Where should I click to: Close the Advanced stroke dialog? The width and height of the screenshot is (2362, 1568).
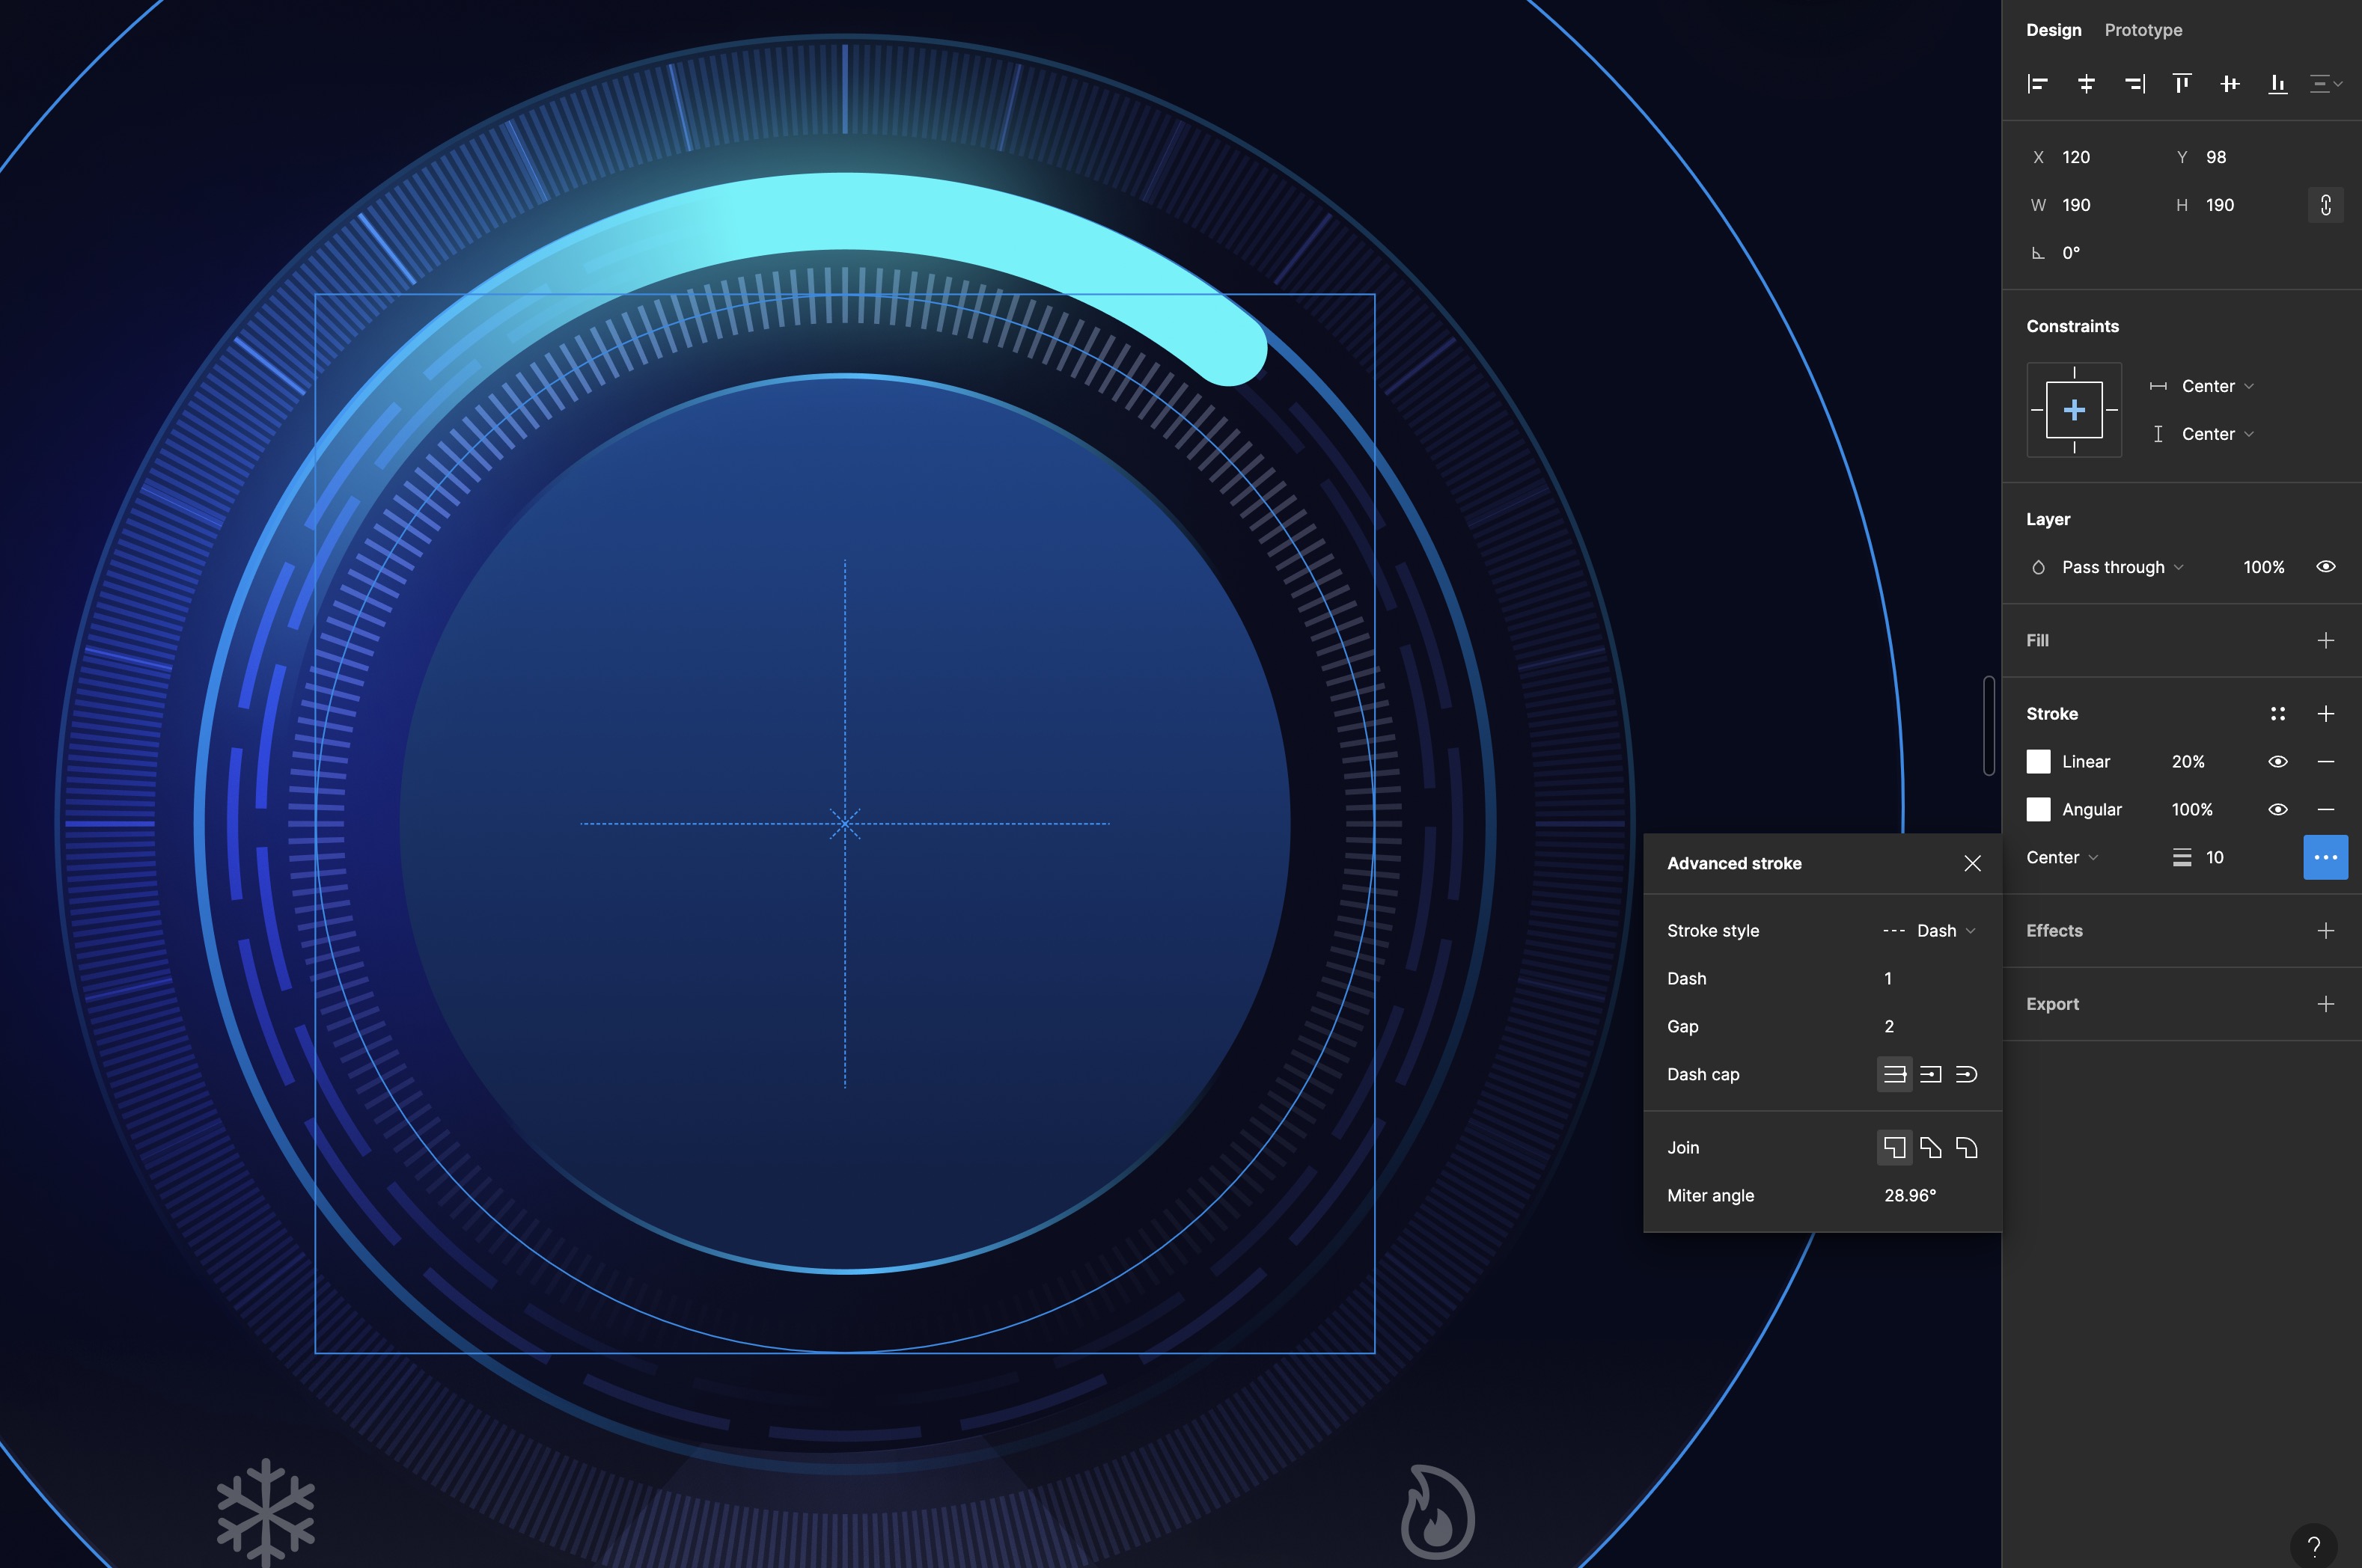pyautogui.click(x=1972, y=863)
